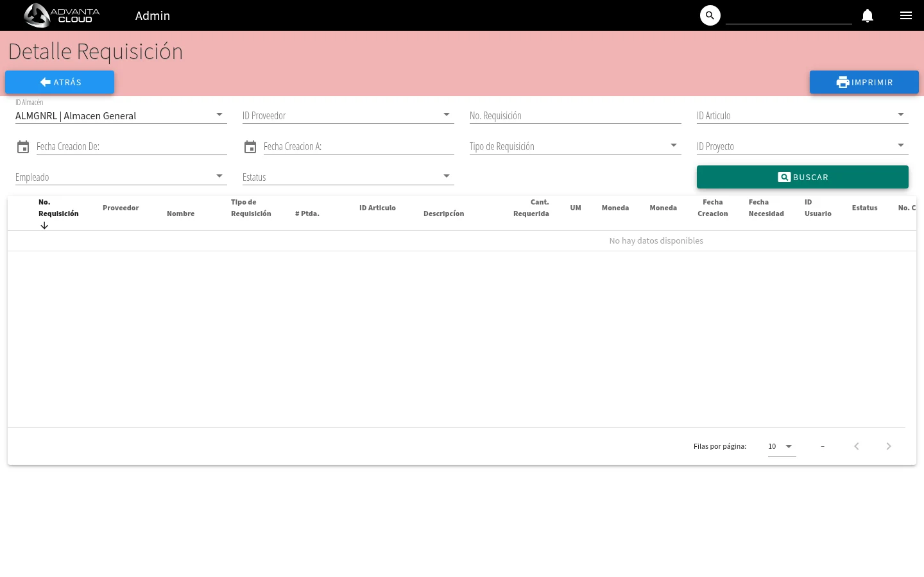
Task: Open the ID Proyecto dropdown
Action: tap(803, 146)
